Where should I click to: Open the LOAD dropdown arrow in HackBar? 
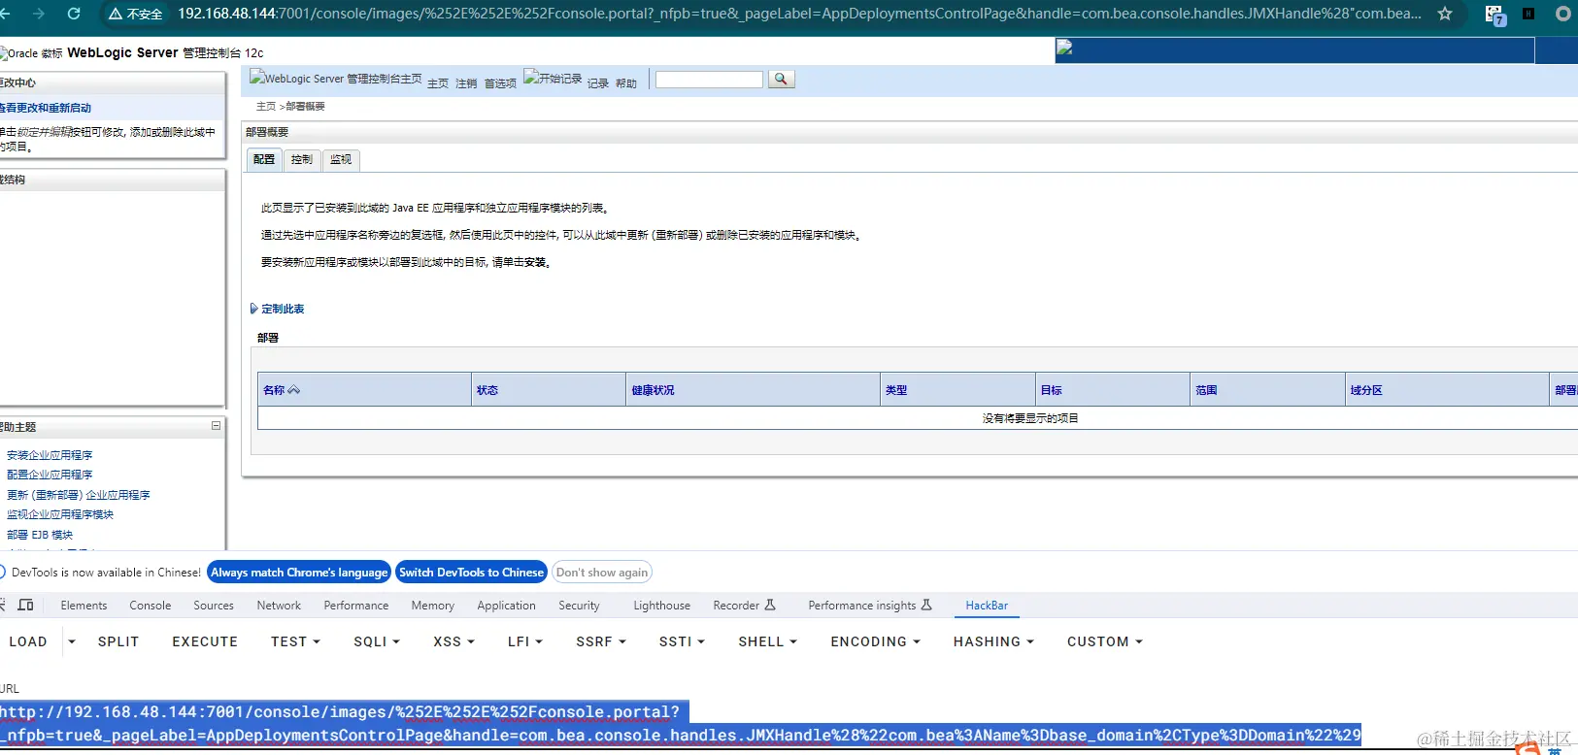tap(72, 641)
